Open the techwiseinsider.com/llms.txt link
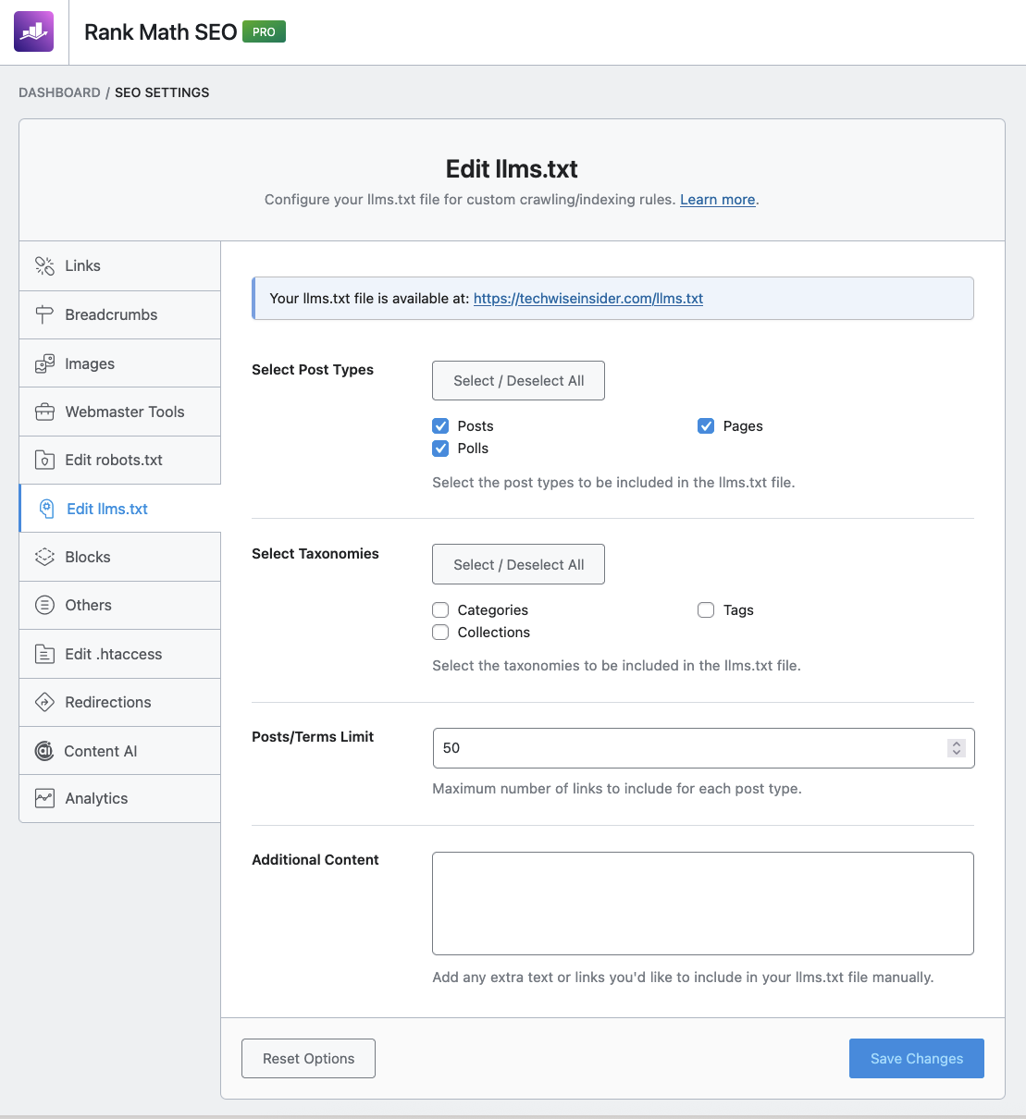Screen dimensions: 1026x1119 (x=588, y=299)
